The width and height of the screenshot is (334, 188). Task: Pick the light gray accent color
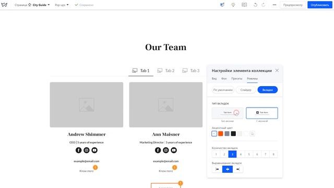click(x=240, y=134)
